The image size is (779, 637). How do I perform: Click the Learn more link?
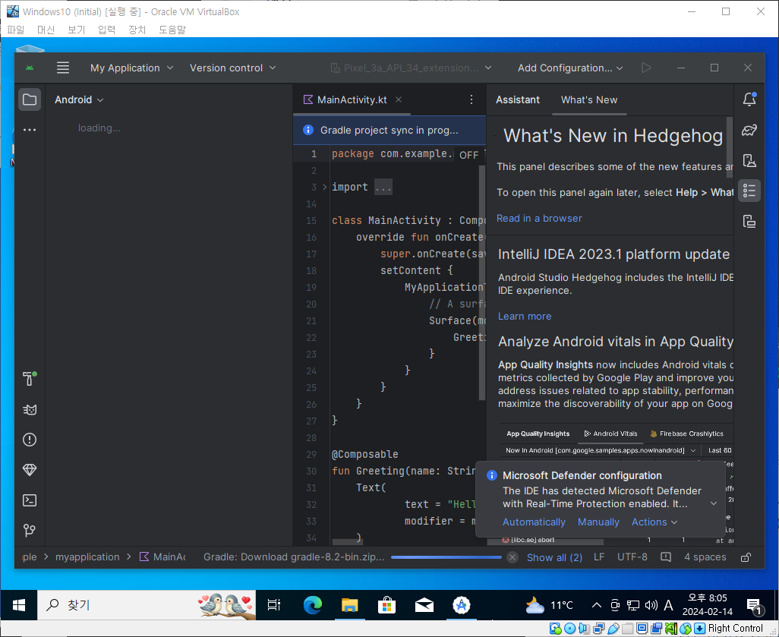[x=525, y=316]
